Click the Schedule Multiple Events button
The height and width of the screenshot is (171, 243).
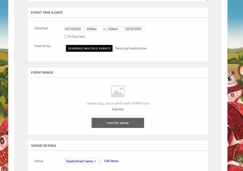coord(89,48)
